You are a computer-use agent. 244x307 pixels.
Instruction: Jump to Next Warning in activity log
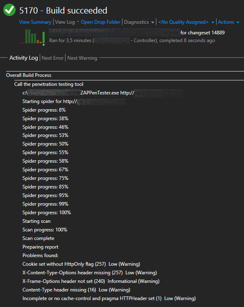pos(82,58)
